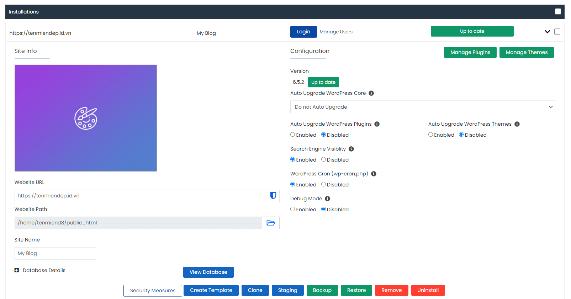Click the version number 6.5.2
571x299 pixels.
click(x=298, y=82)
